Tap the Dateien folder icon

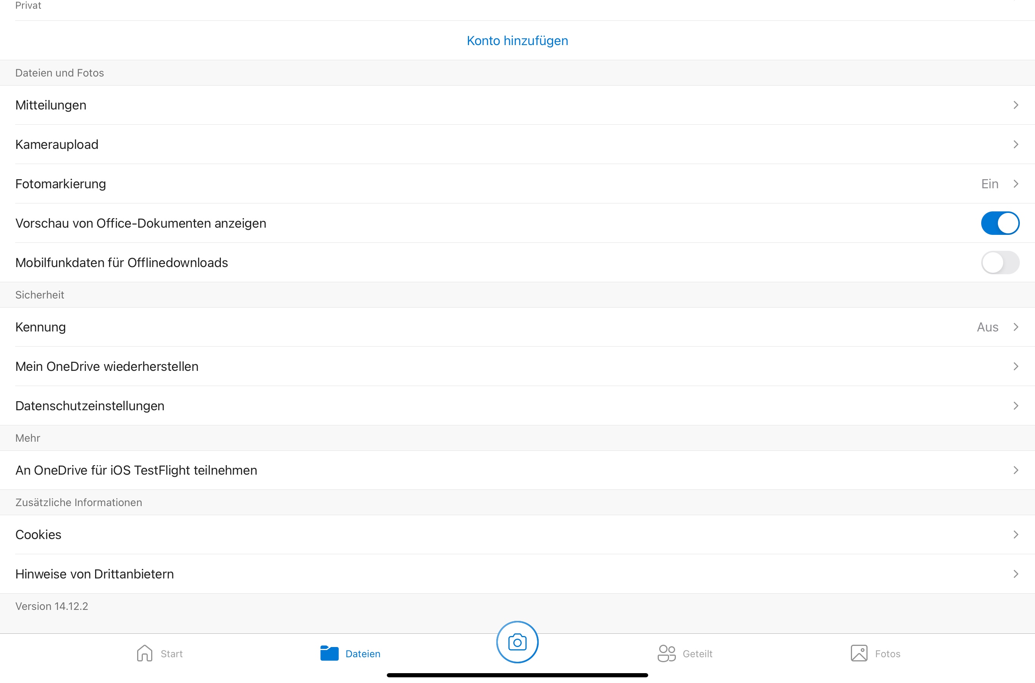[329, 653]
